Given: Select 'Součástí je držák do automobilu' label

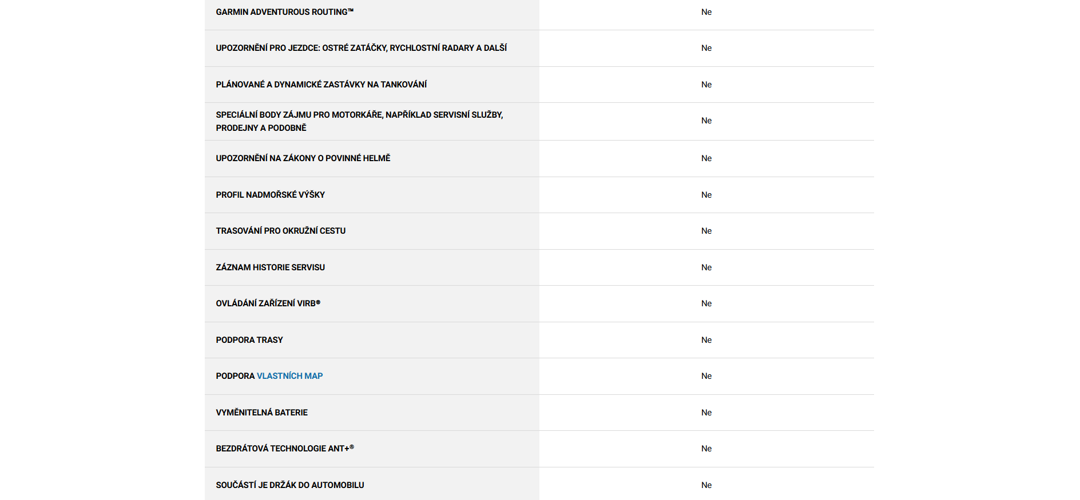Looking at the screenshot, I should point(289,485).
